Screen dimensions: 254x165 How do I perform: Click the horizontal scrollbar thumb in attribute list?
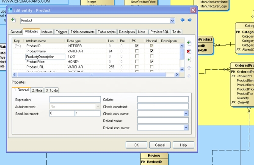(x=92, y=74)
